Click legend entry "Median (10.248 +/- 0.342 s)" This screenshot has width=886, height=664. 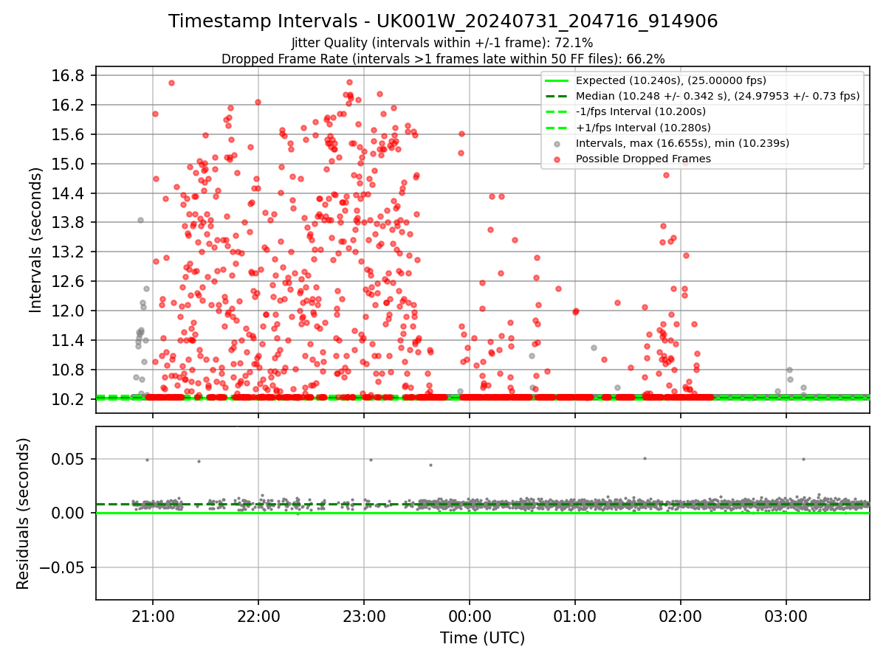(718, 96)
